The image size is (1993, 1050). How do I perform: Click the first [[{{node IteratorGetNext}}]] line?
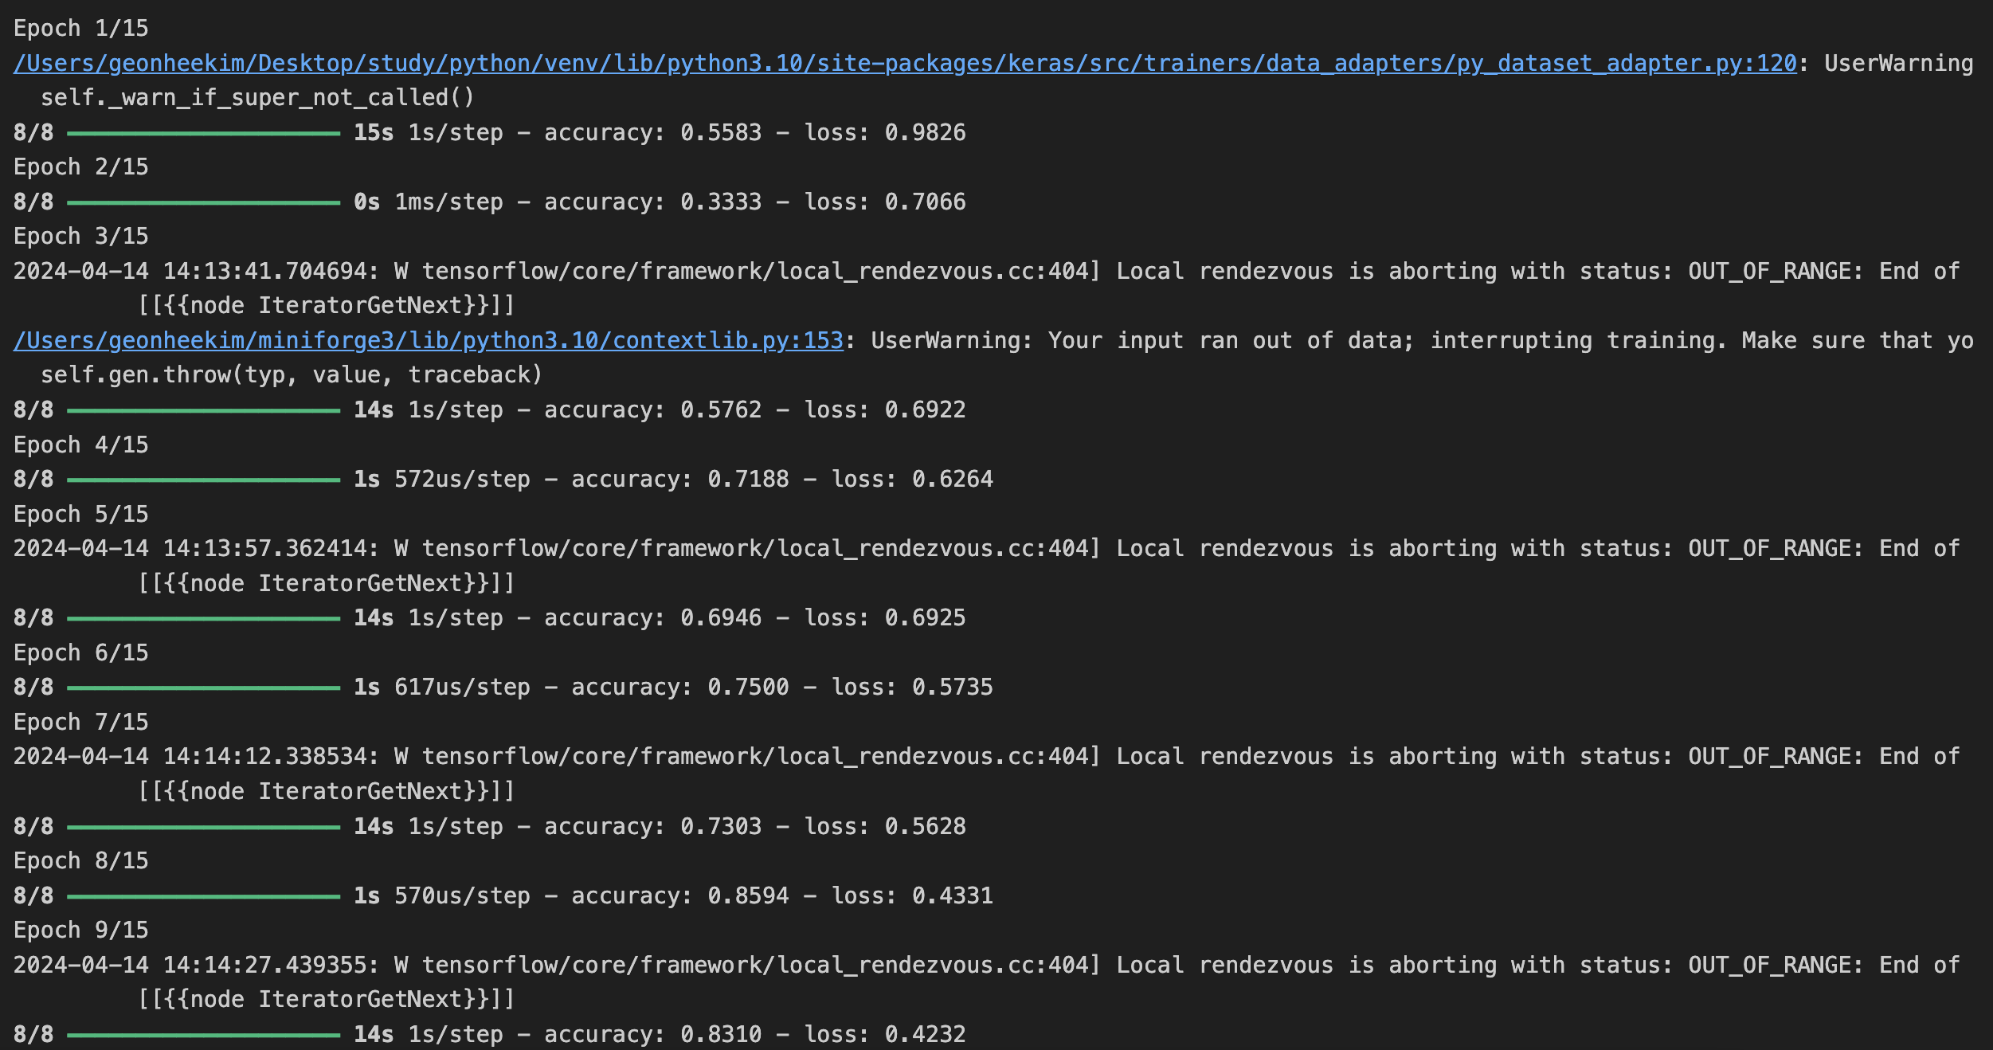click(326, 305)
